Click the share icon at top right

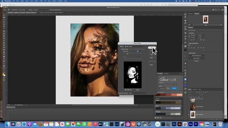tap(222, 10)
